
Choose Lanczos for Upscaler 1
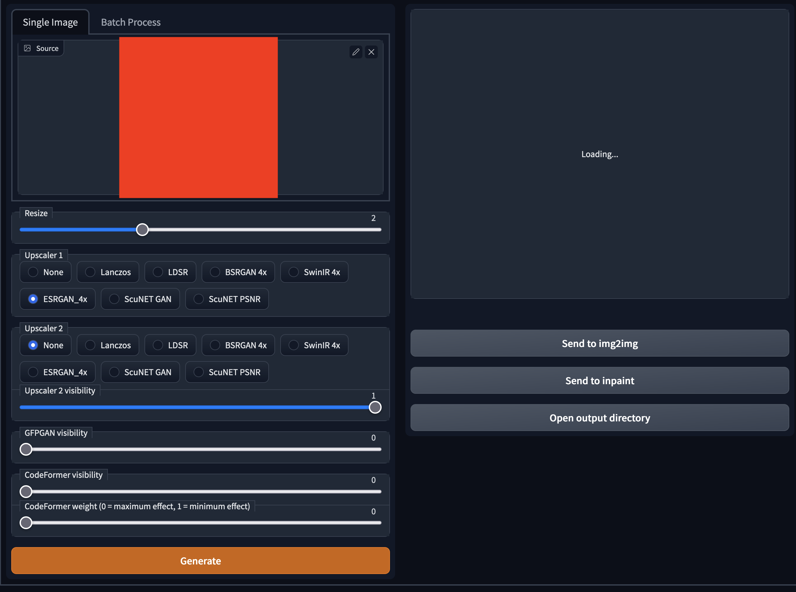[x=108, y=272]
